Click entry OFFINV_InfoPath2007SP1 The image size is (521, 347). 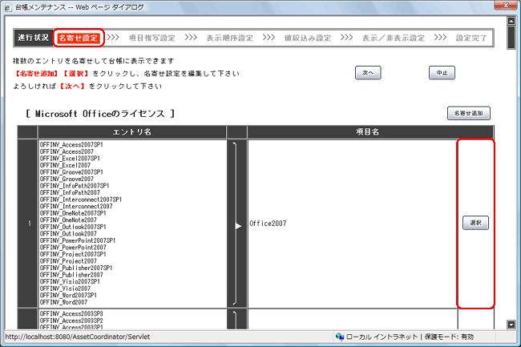pos(75,186)
